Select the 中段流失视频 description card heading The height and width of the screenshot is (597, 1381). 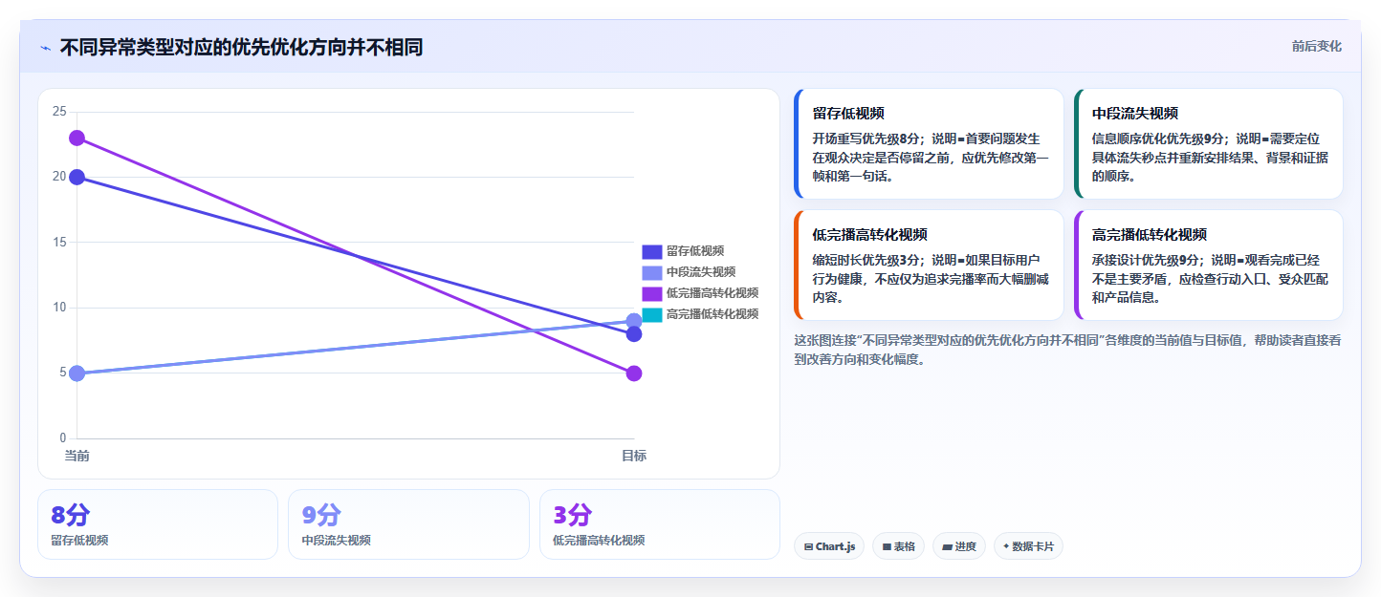coord(1135,114)
